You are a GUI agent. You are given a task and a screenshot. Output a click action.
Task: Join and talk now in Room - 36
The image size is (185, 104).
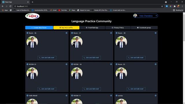[x=47, y=58]
